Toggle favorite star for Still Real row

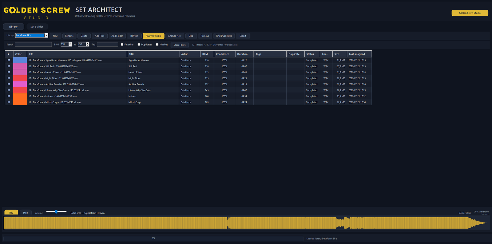tap(9, 66)
